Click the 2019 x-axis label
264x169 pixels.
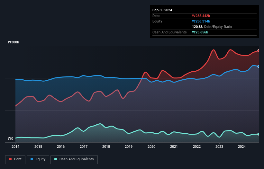pos(129,147)
